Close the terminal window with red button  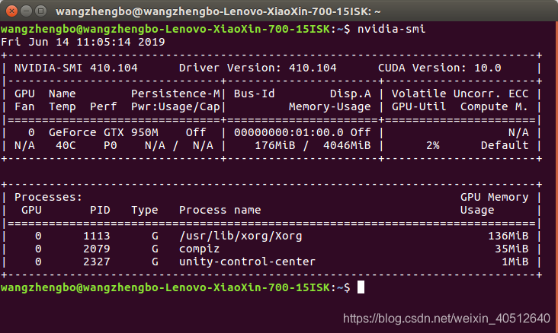(x=11, y=11)
